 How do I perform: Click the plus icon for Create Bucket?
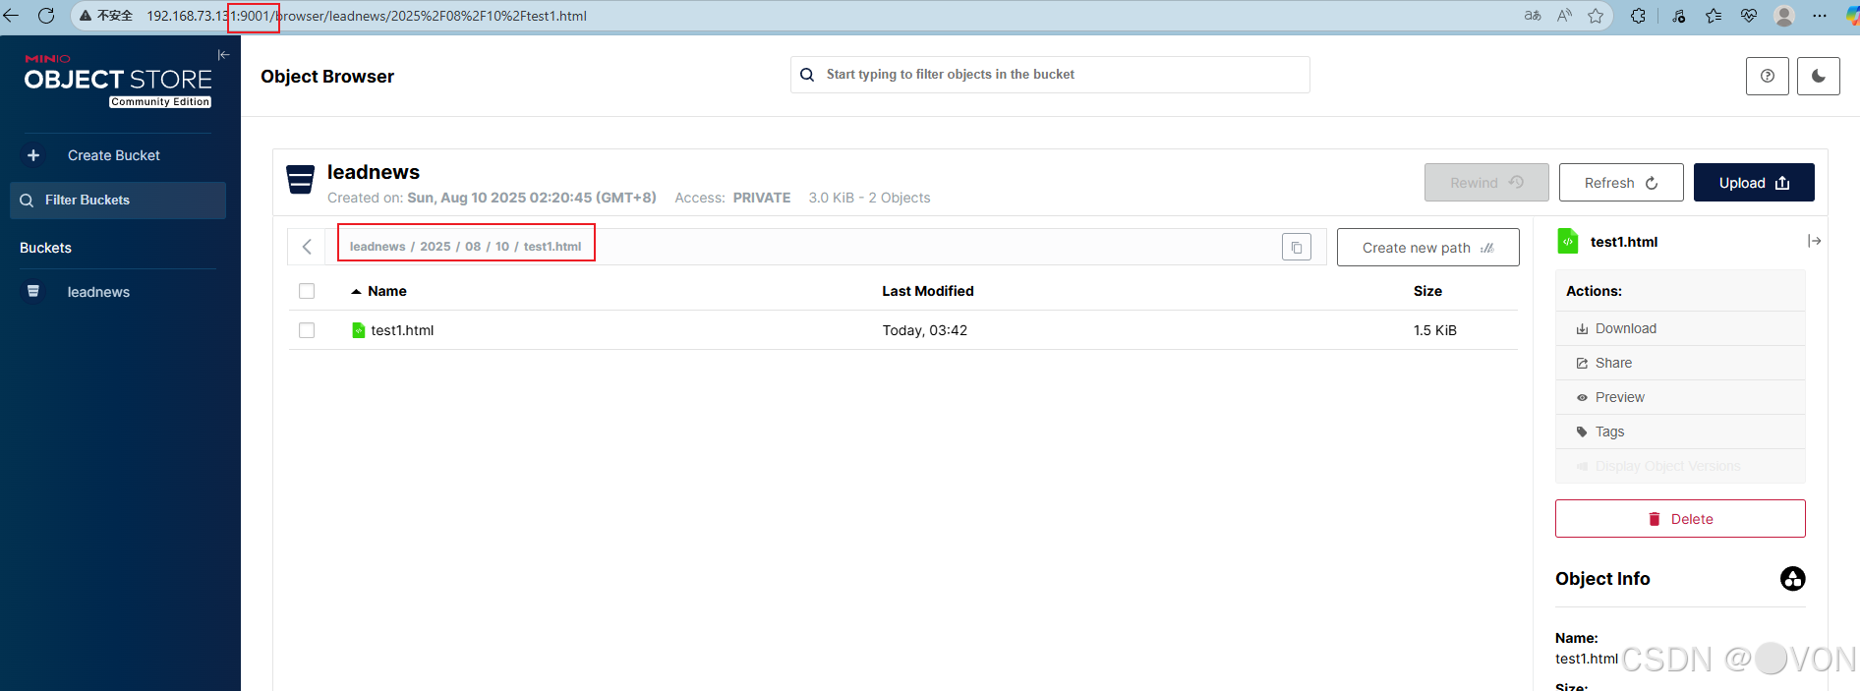33,155
